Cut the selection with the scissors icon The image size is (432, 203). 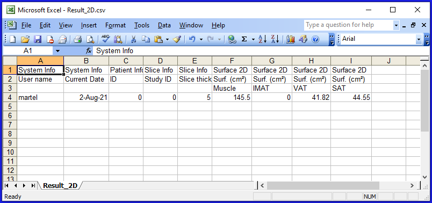133,40
